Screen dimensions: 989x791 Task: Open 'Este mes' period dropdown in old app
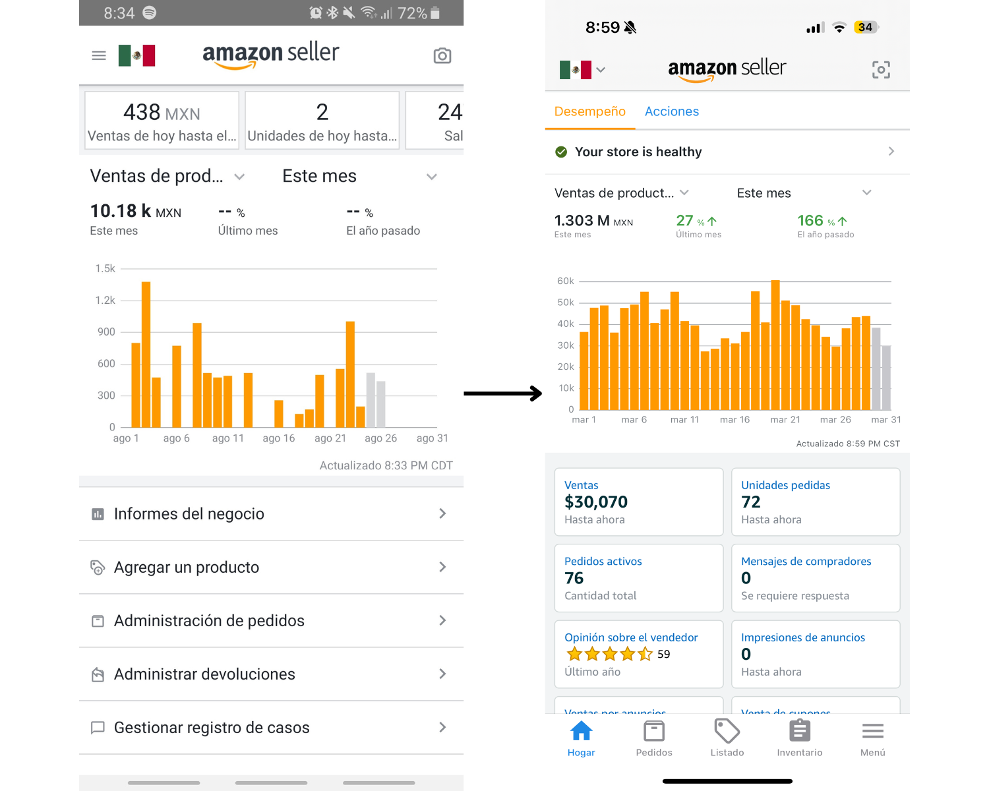pyautogui.click(x=359, y=176)
